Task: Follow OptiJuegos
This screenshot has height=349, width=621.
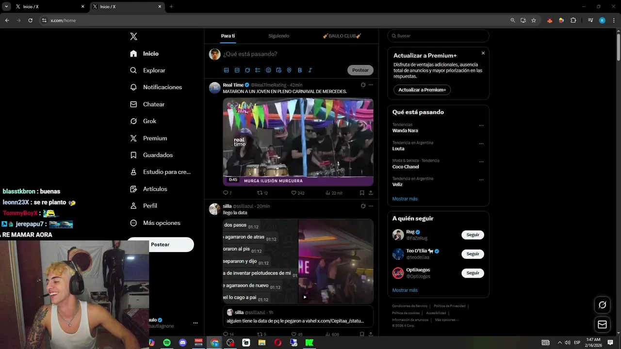Action: pyautogui.click(x=473, y=273)
